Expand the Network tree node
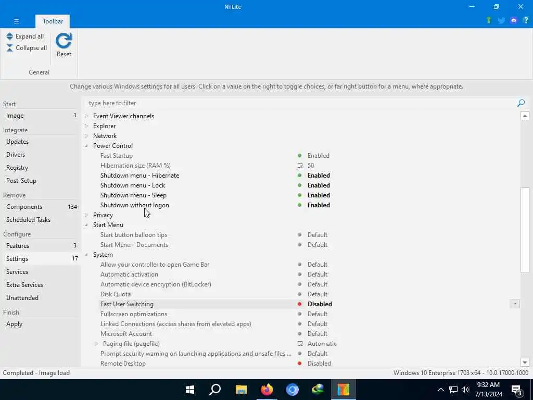The height and width of the screenshot is (400, 533). [86, 136]
